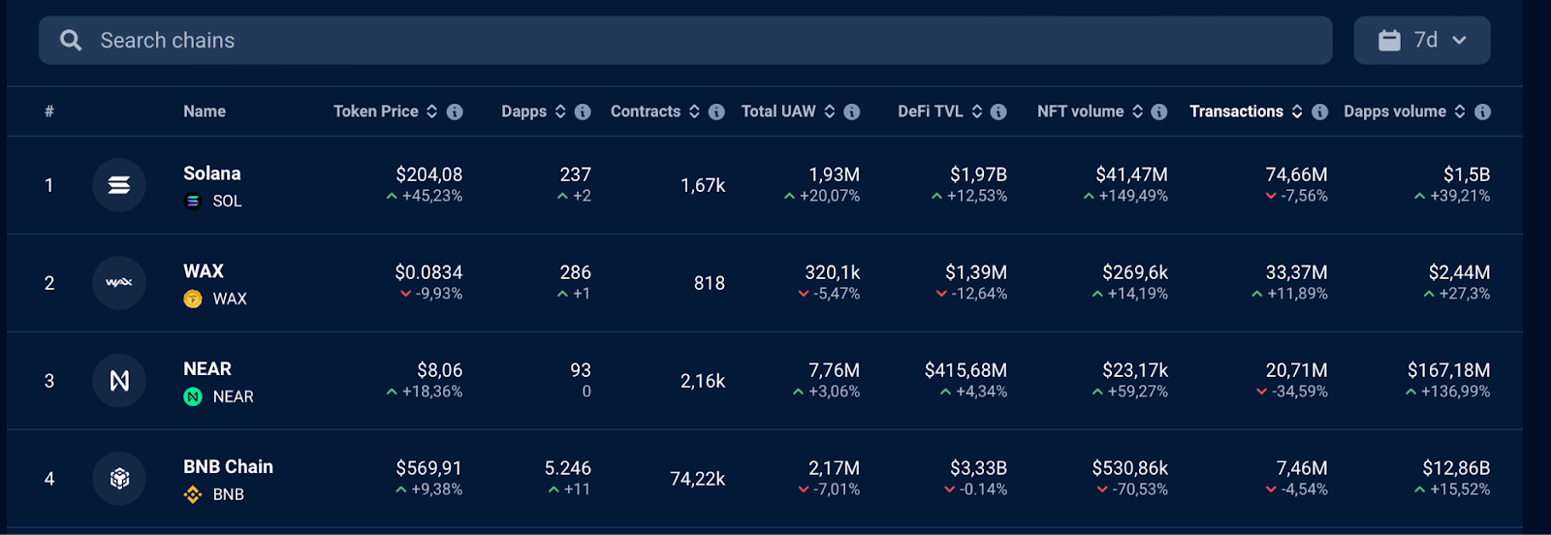
Task: Open the 7d time range dropdown
Action: coord(1422,40)
